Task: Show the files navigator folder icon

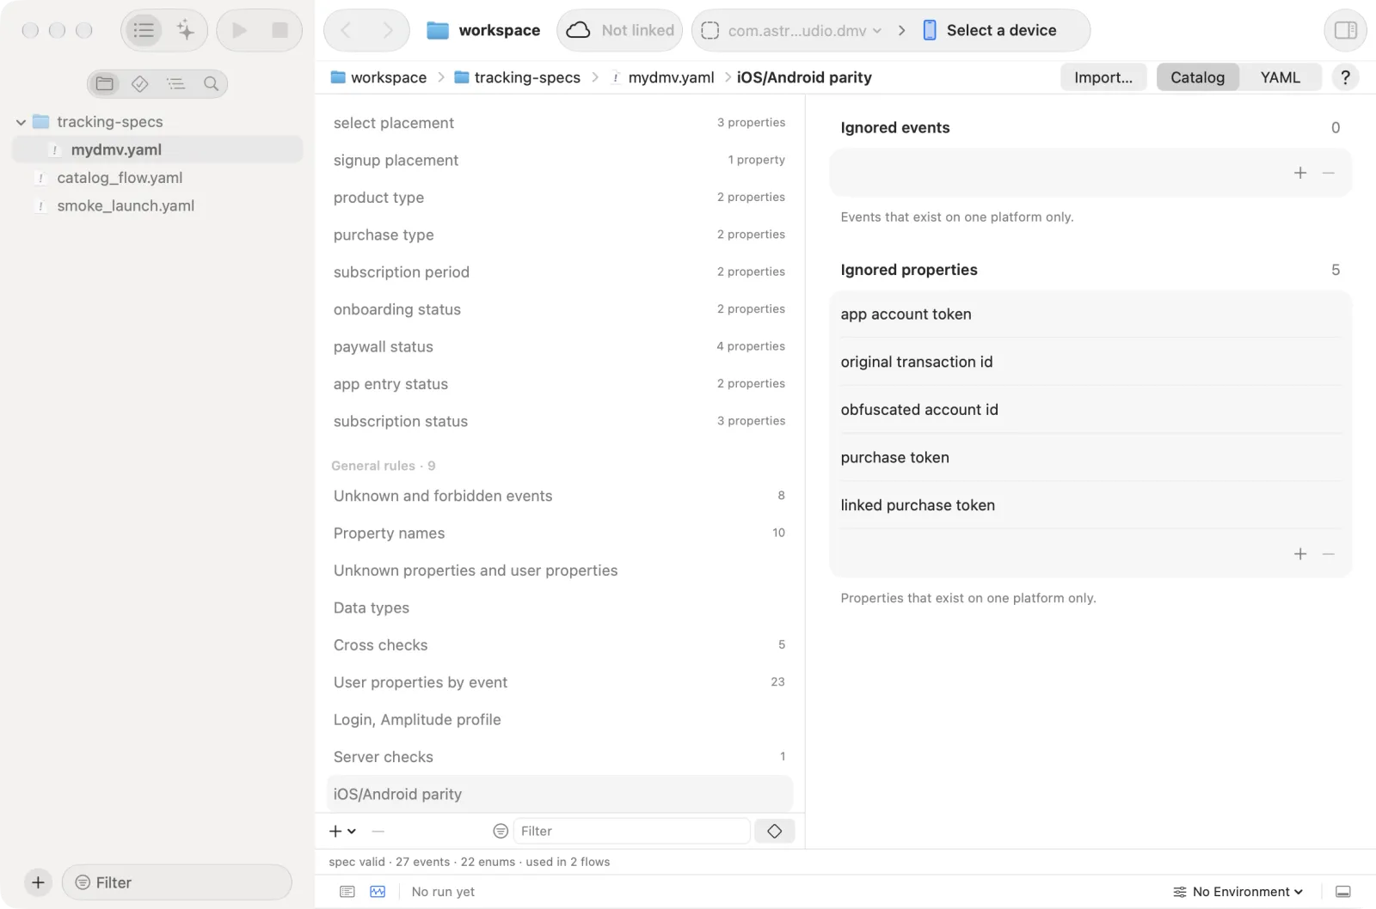Action: (x=105, y=83)
